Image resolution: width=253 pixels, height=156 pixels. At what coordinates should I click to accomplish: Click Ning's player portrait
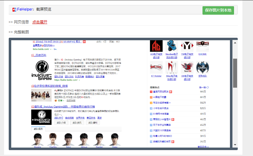tap(69, 139)
